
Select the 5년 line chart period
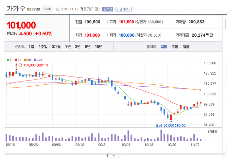coord(88,47)
